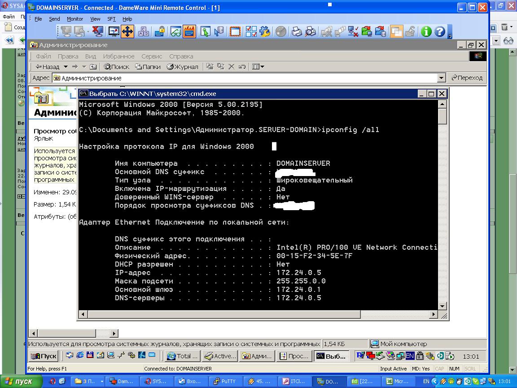Click the IP address line 172.24.0.5
This screenshot has width=517, height=388.
218,273
